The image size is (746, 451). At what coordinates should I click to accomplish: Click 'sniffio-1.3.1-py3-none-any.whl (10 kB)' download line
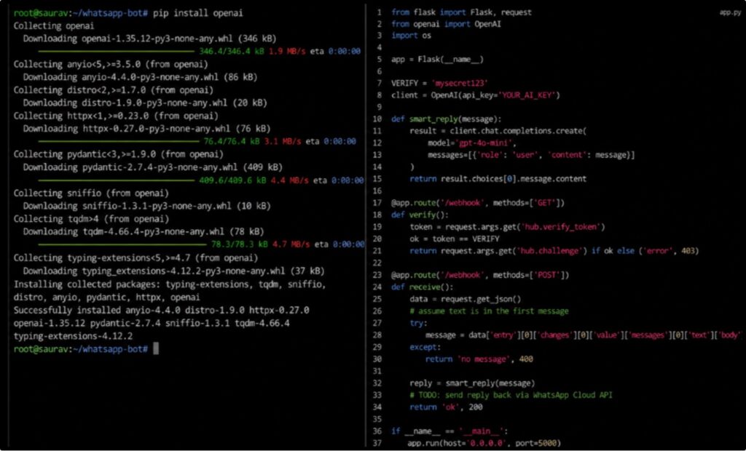click(x=147, y=206)
